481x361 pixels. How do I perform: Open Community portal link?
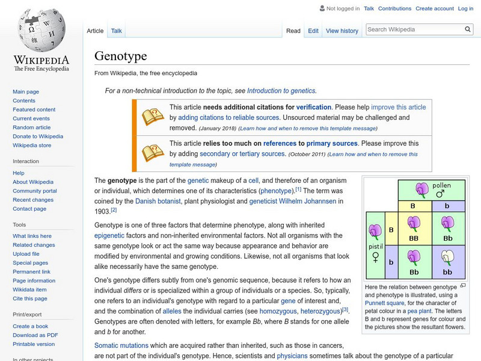tap(35, 191)
